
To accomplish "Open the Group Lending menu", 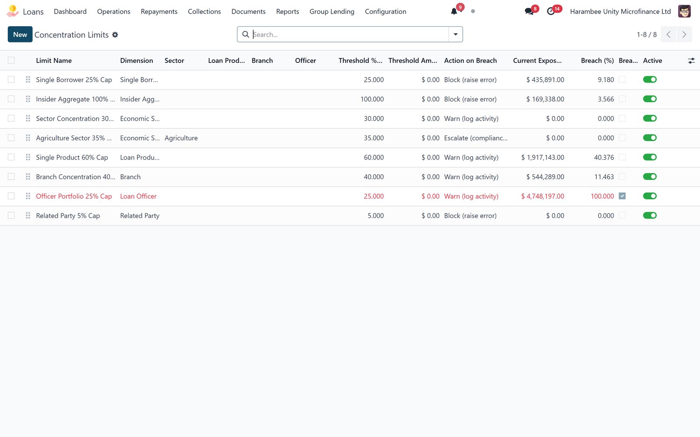I will (x=332, y=11).
